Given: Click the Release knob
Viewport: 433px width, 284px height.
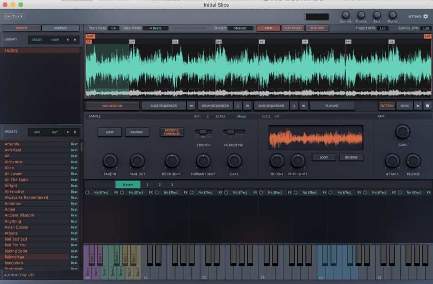Looking at the screenshot, I should click(x=413, y=161).
